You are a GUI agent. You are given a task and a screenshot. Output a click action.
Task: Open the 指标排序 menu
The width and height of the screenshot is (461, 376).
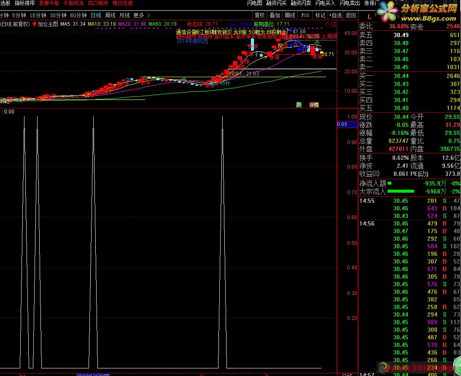click(24, 3)
